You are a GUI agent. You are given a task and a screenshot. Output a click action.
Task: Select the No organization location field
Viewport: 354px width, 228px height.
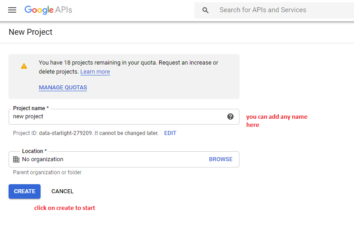pos(124,159)
